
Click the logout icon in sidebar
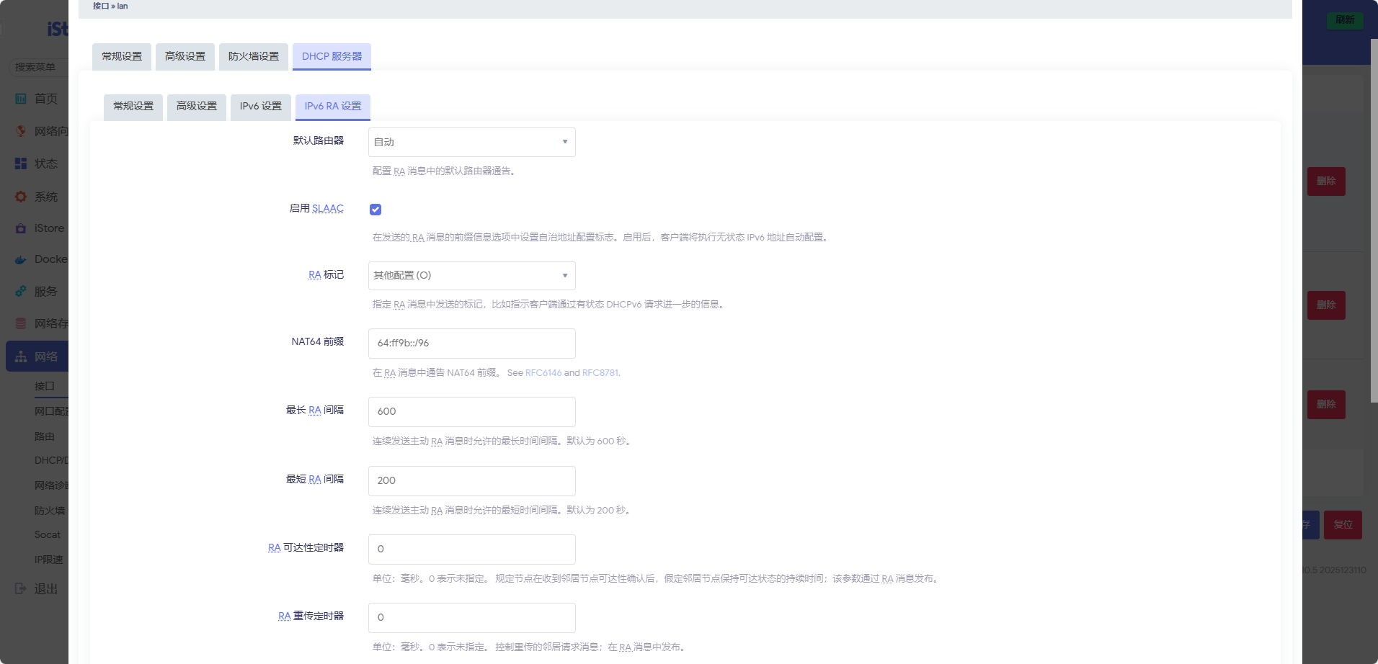(21, 588)
